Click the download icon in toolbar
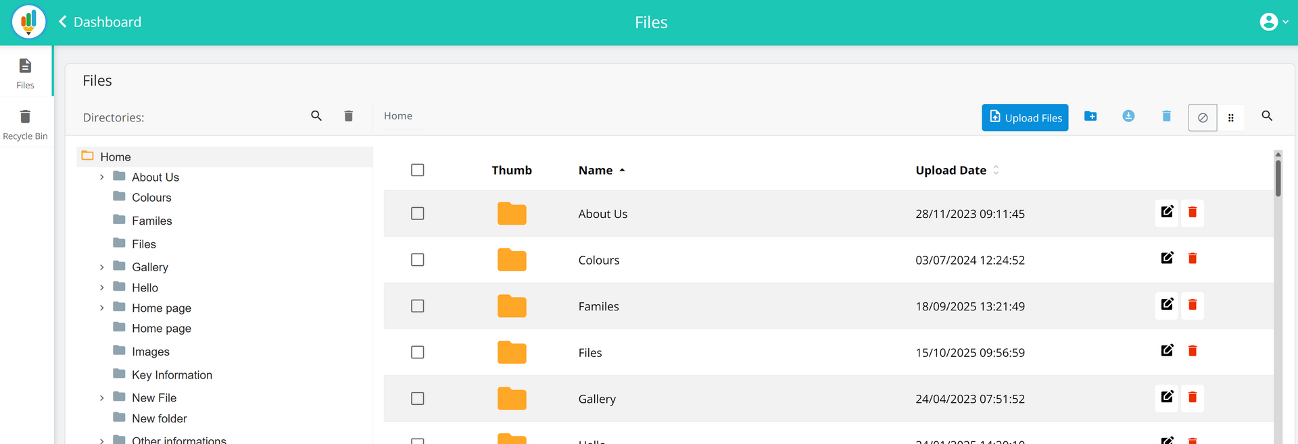The width and height of the screenshot is (1298, 444). point(1128,117)
